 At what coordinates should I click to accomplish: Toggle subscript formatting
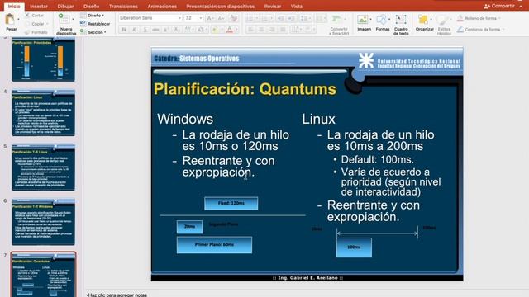[177, 30]
